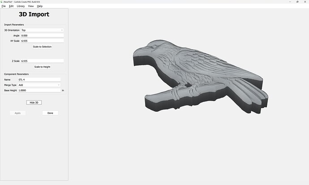Hide the 3D preview with Hide 3D
This screenshot has height=185, width=309.
34,102
